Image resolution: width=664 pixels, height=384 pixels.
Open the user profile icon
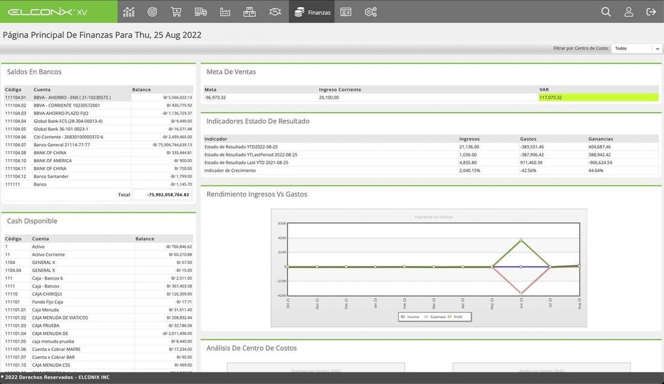tap(629, 12)
